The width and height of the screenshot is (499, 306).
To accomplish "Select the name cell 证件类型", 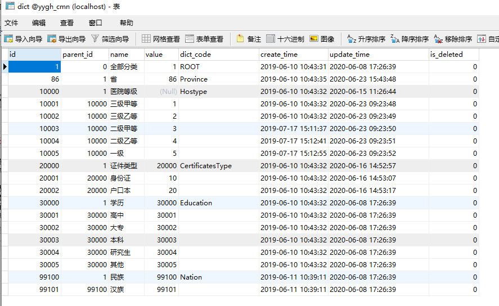I will point(127,166).
